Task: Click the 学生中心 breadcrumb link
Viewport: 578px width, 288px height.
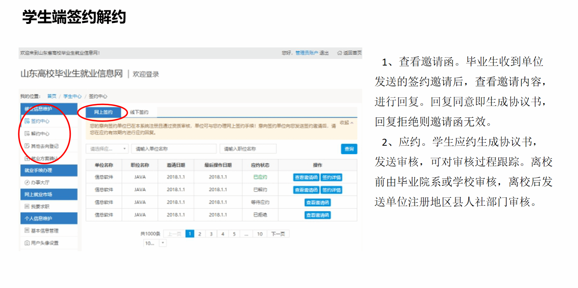Action: [72, 96]
